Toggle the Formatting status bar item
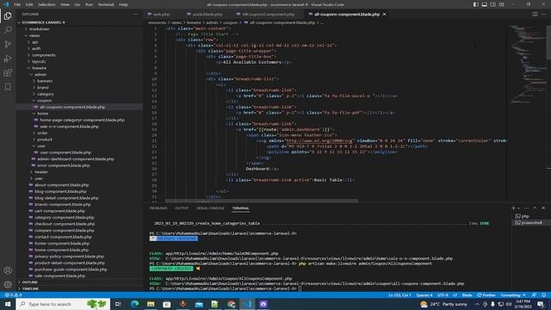Screen dimensions: 551x310 [x=513, y=294]
